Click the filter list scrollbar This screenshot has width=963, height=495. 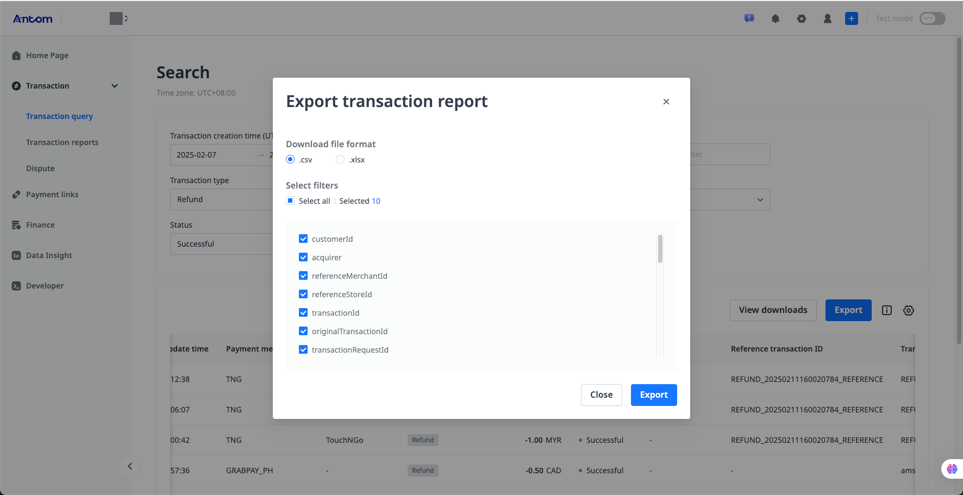660,249
